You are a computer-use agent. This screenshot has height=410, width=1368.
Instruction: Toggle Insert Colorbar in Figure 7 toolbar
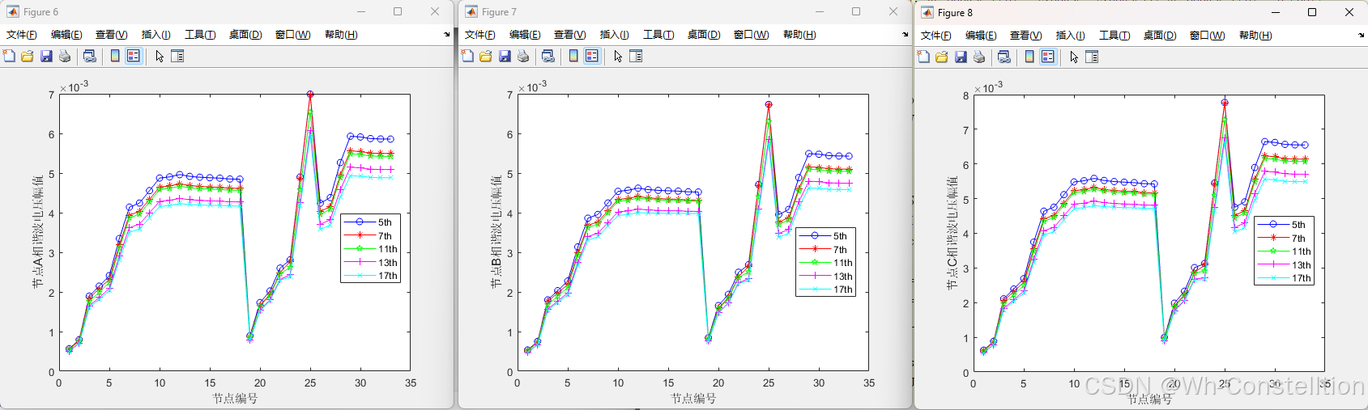[573, 56]
